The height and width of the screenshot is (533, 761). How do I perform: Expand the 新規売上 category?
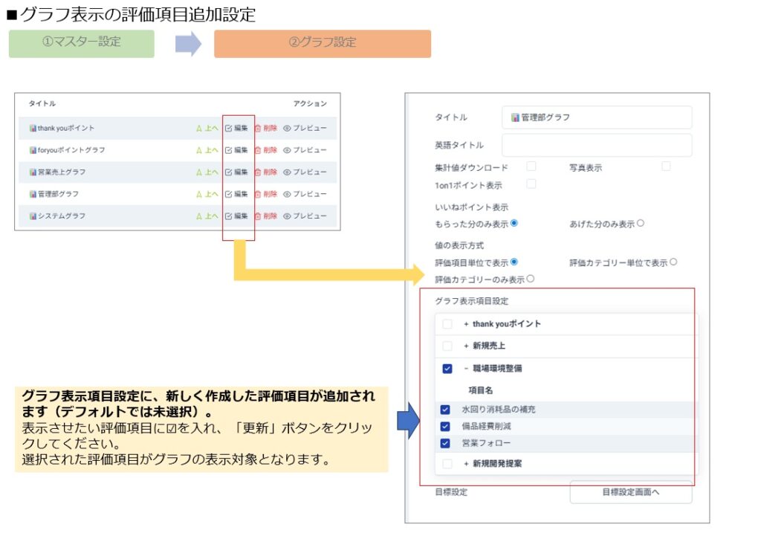tap(467, 346)
